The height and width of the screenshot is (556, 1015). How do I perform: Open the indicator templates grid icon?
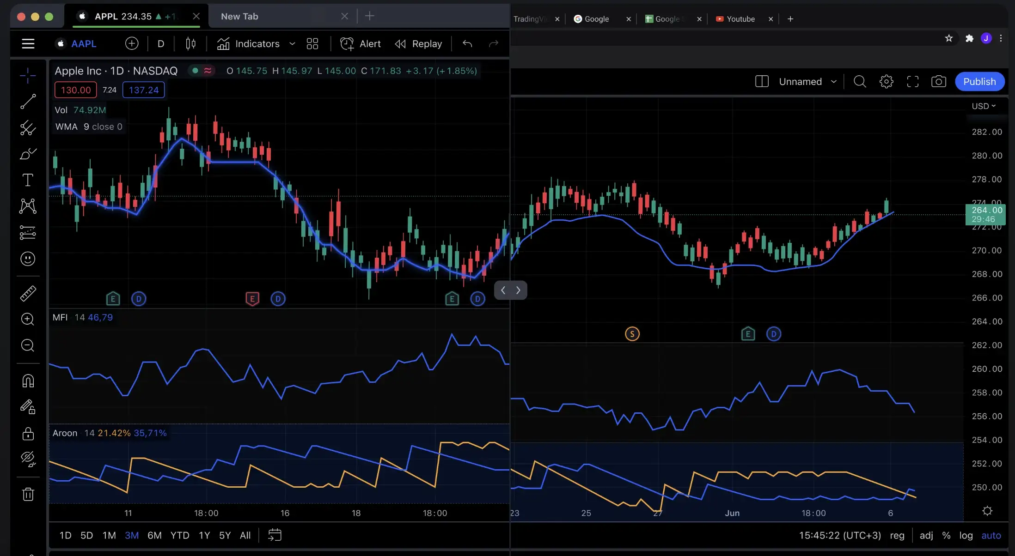[x=312, y=43]
